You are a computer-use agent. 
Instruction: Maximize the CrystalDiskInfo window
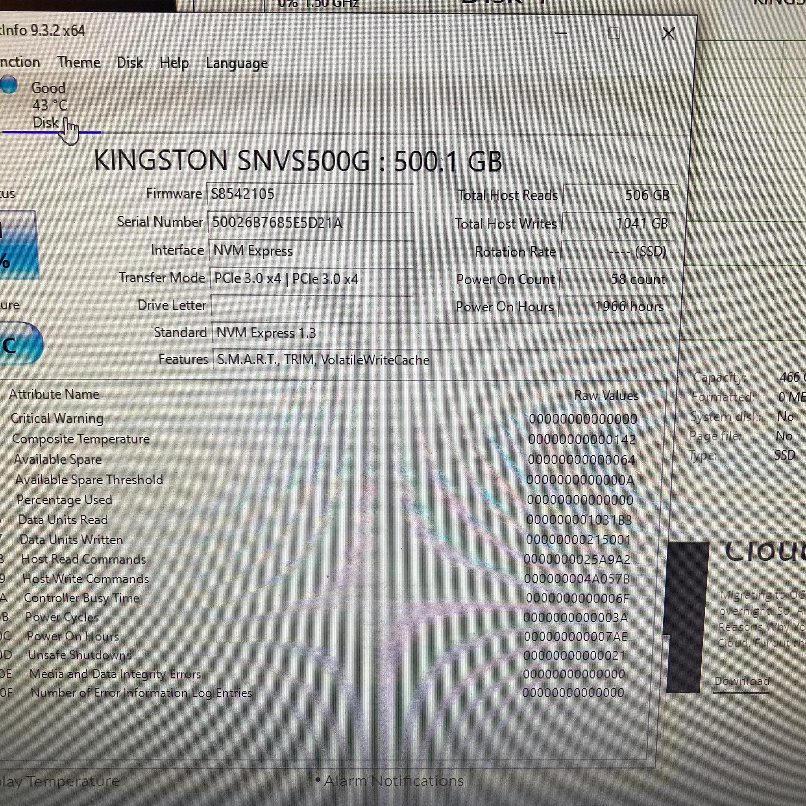coord(614,33)
